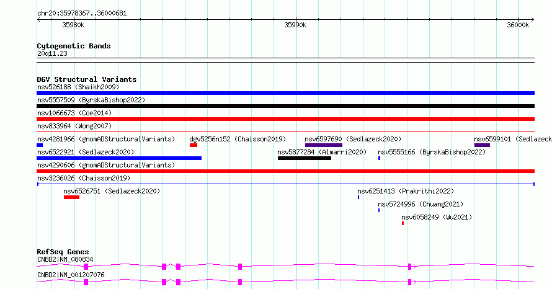Screen dimensions: 552x289
Task: Open nsv5555166 (ByrskaBishop2022) label
Action: point(432,152)
